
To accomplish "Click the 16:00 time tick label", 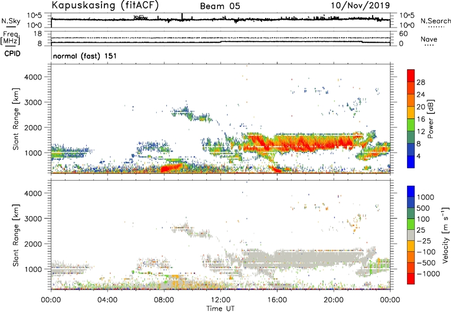I will [277, 300].
